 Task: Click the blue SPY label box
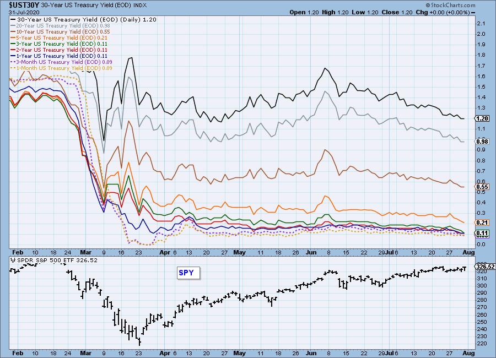[x=188, y=273]
